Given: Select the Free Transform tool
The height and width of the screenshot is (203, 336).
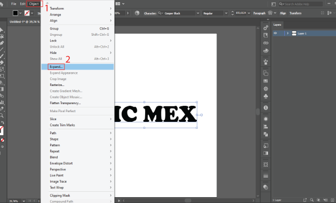Looking at the screenshot, I should tap(2, 76).
